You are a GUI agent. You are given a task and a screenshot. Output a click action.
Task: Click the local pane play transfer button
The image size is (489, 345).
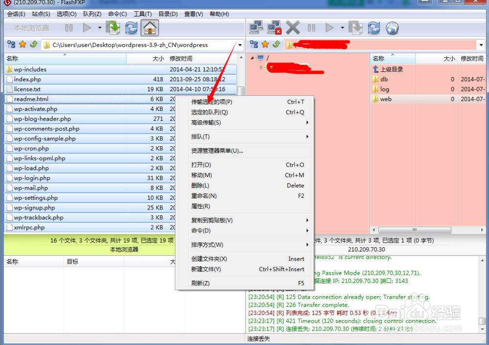pos(87,28)
